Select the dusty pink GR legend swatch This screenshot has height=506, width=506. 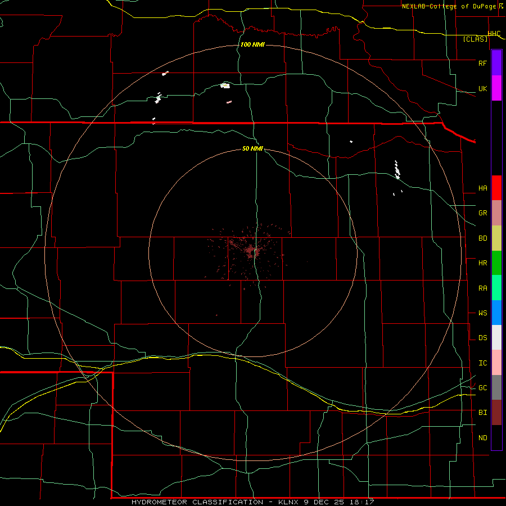pos(496,213)
